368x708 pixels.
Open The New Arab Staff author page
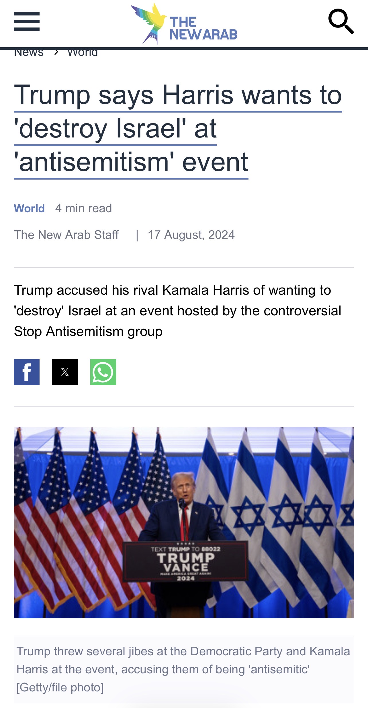click(x=66, y=235)
